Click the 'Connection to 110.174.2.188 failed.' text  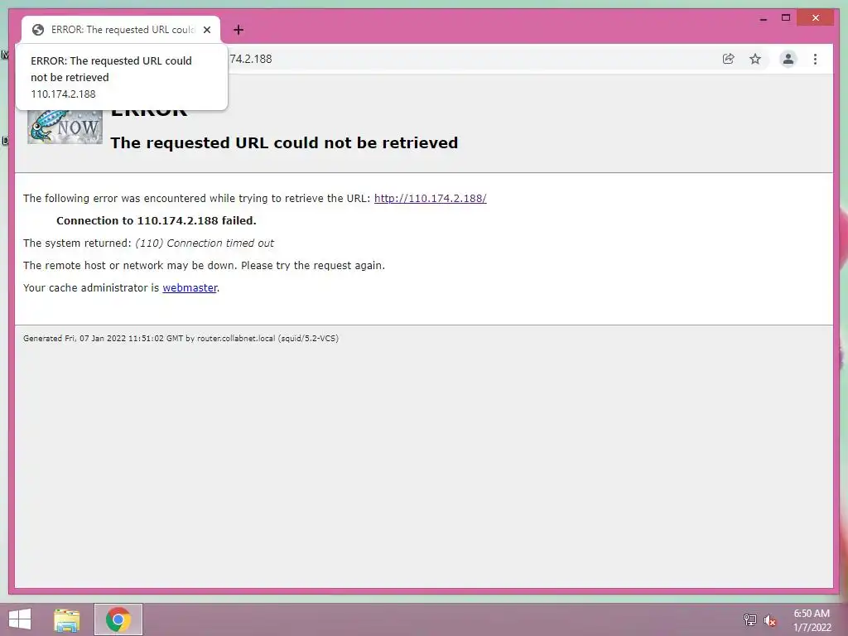pyautogui.click(x=157, y=220)
